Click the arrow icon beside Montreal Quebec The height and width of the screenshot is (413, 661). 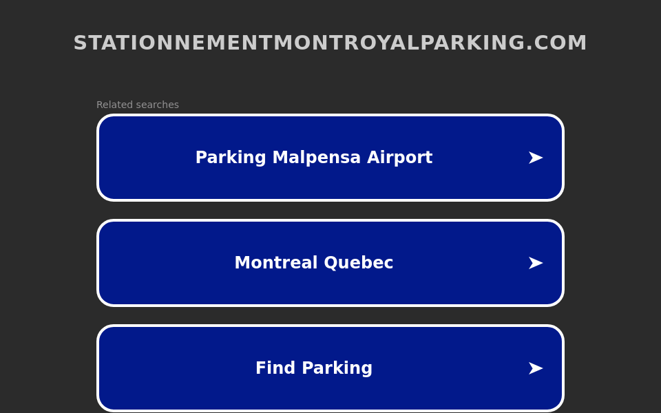click(x=536, y=263)
